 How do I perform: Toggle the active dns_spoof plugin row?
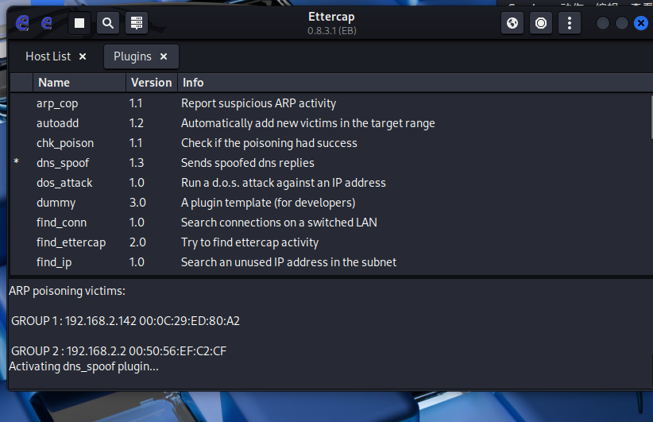point(330,163)
